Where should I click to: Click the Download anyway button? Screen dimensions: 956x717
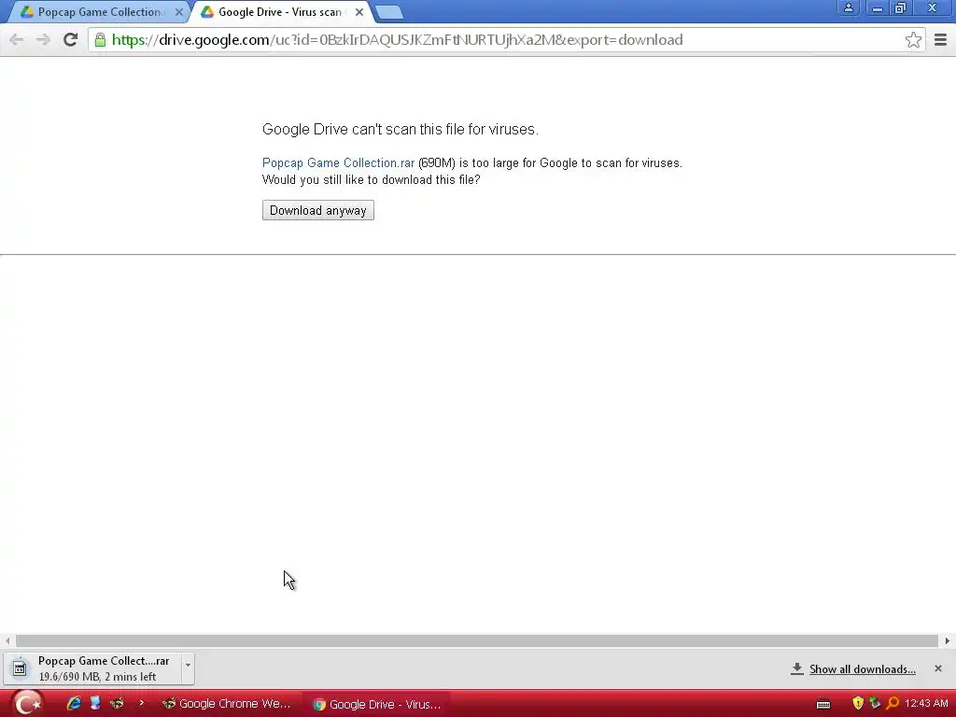point(317,210)
